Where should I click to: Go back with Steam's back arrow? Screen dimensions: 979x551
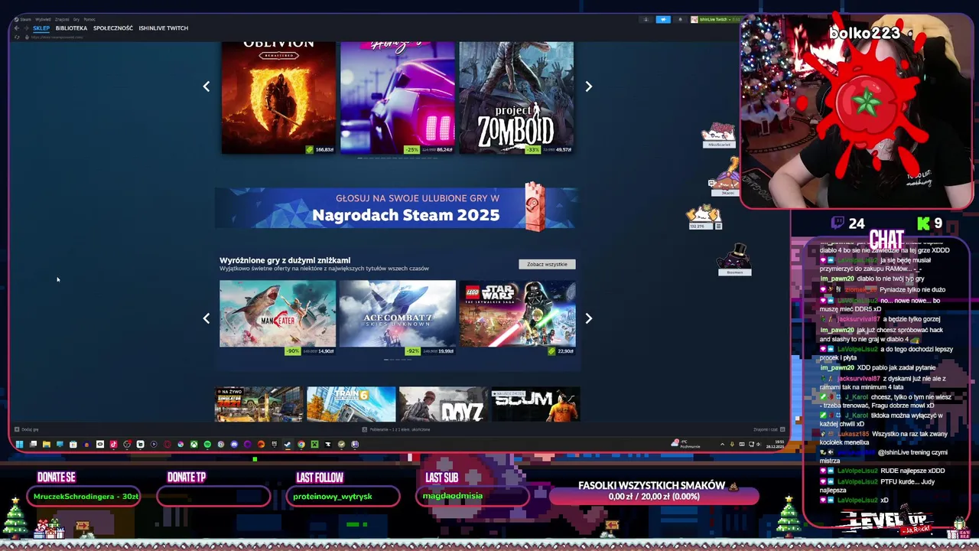(x=17, y=28)
